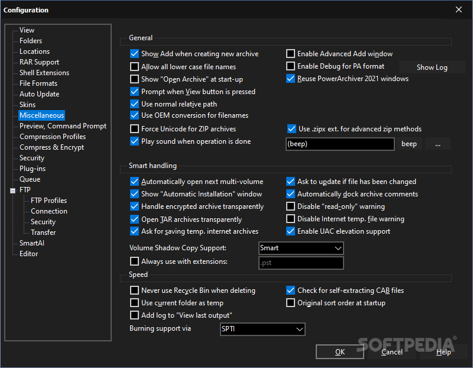Image resolution: width=473 pixels, height=368 pixels.
Task: Open RAR Support settings
Action: click(x=39, y=62)
